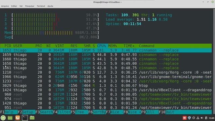Select VBoxClient thread row PID 1428
The height and width of the screenshot is (121, 215).
106,103
